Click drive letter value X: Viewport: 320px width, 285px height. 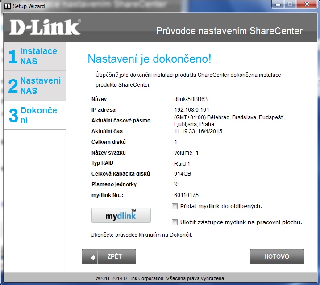pyautogui.click(x=176, y=184)
